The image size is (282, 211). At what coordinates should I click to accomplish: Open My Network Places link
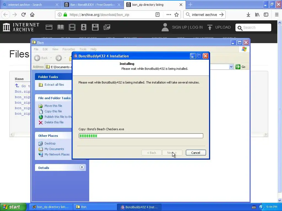point(57,154)
